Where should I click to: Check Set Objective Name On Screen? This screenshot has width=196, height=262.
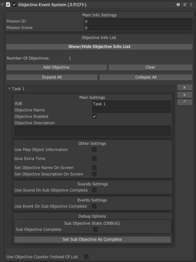click(94, 167)
